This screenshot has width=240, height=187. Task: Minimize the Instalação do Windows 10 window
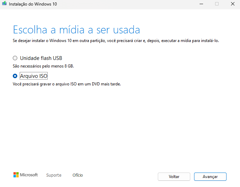201,4
